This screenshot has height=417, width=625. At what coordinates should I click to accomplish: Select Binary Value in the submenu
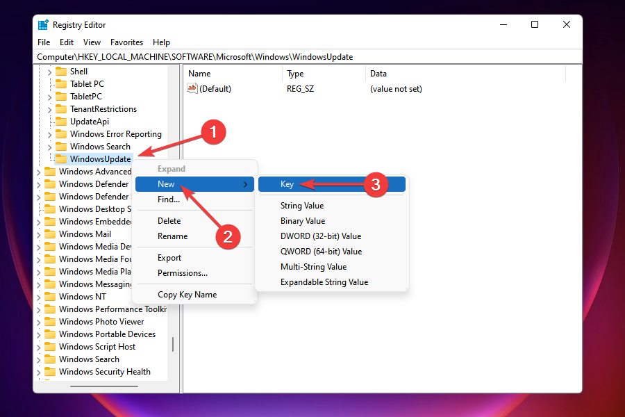332,221
